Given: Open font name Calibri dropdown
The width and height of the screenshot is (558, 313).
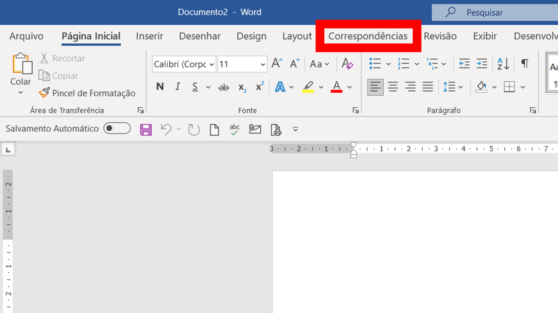Looking at the screenshot, I should click(x=212, y=64).
